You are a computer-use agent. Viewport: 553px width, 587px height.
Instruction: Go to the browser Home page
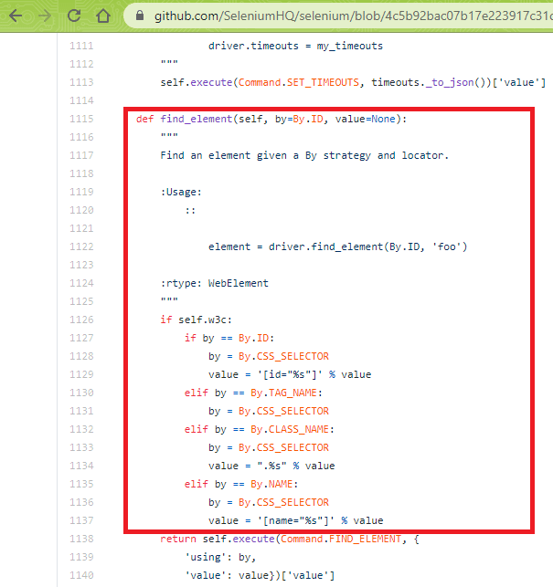(x=103, y=16)
